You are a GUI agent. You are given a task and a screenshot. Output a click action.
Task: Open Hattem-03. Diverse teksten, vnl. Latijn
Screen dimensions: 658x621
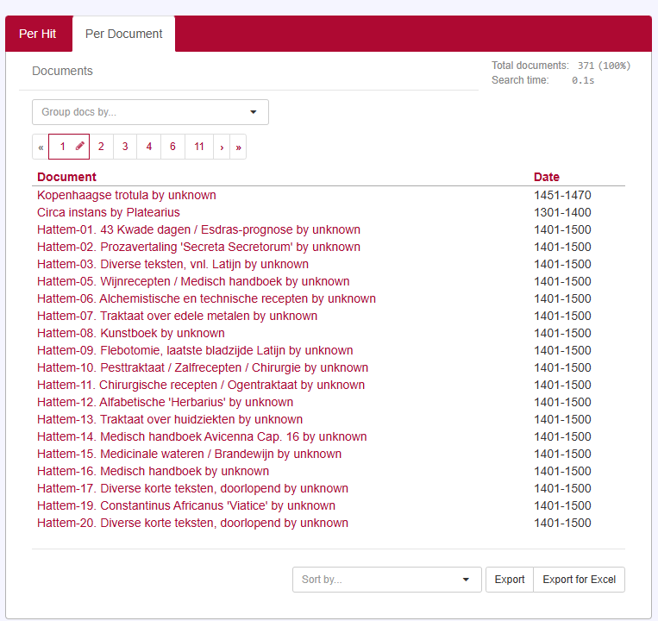(x=172, y=264)
